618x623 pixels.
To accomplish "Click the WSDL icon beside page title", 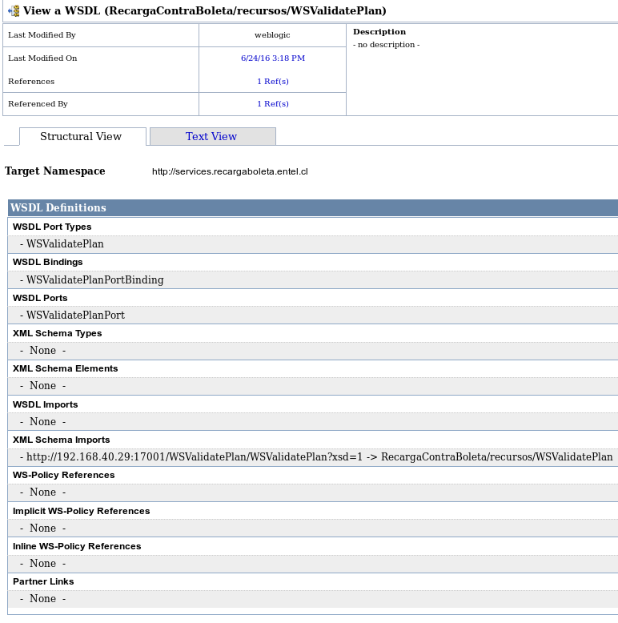I will pos(14,10).
